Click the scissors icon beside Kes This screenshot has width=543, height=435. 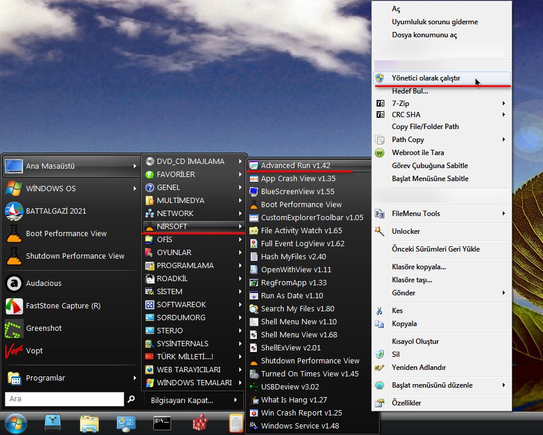(x=380, y=311)
